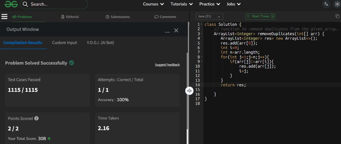
Task: Type in the Search field
Action: click(x=54, y=4)
